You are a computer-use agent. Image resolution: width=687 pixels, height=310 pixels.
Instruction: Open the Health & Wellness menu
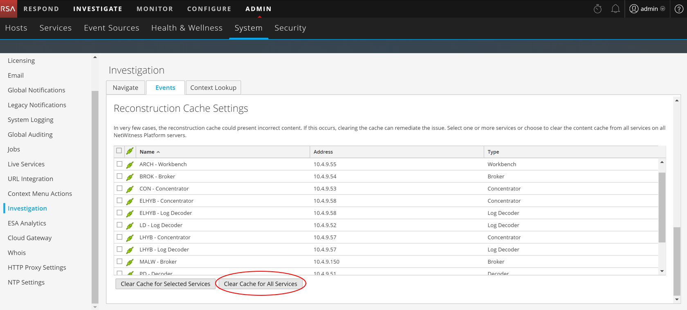[x=187, y=28]
